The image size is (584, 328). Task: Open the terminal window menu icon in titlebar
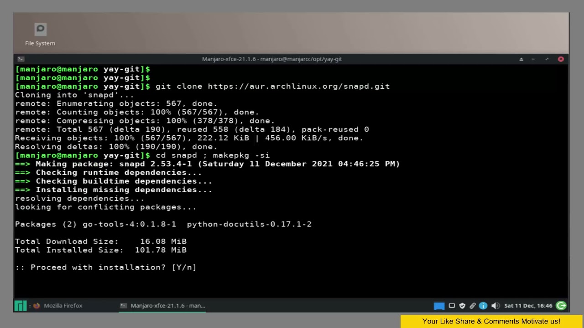pos(21,59)
